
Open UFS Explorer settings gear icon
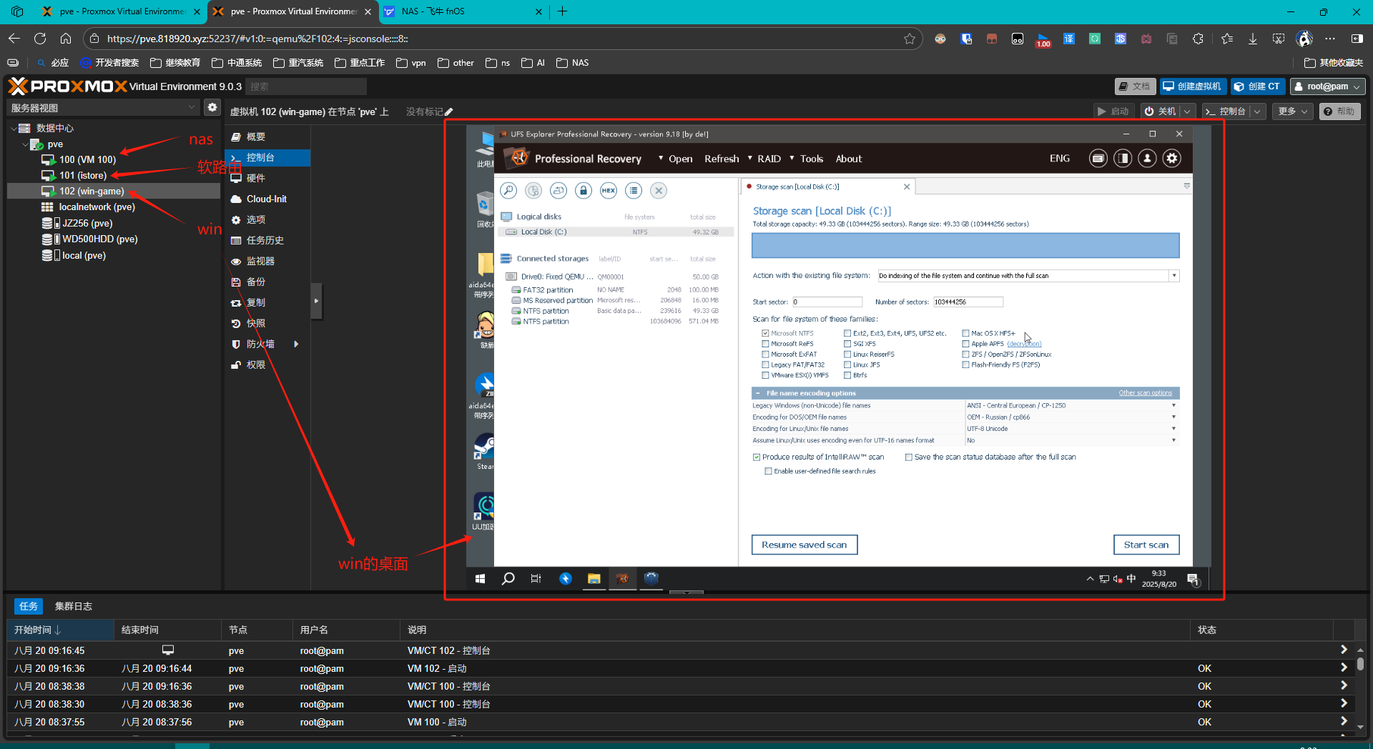(1171, 159)
